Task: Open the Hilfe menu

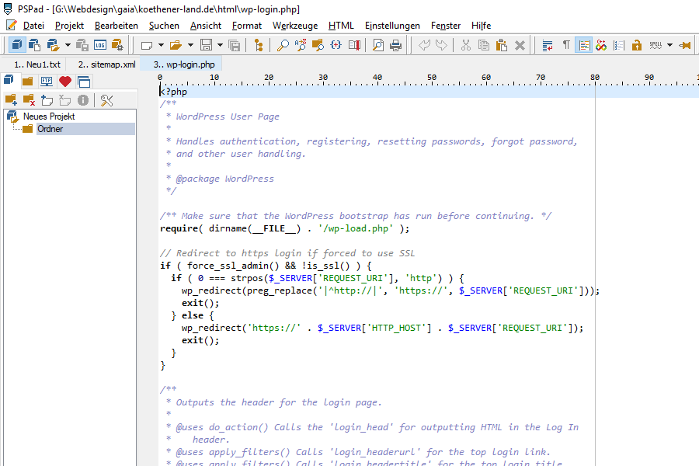Action: pos(481,26)
